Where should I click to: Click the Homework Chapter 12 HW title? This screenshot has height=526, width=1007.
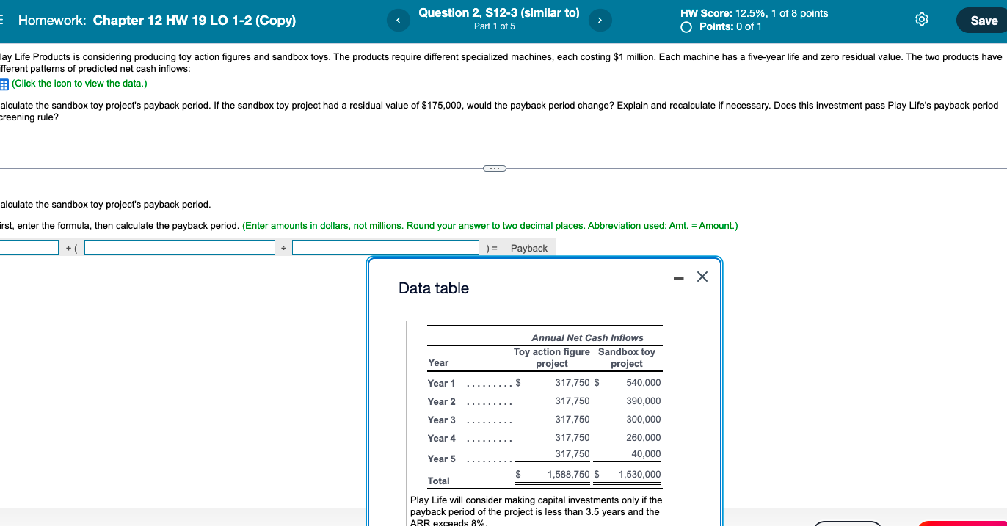pyautogui.click(x=157, y=21)
